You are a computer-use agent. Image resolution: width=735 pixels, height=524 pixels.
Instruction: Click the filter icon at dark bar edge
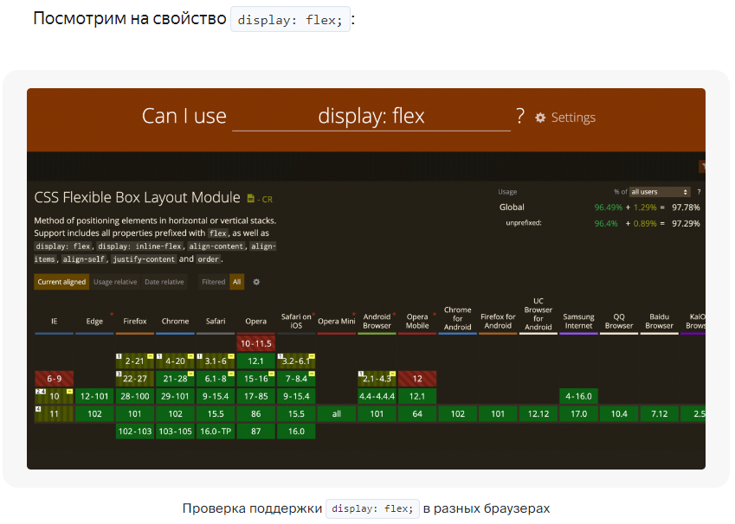point(702,166)
